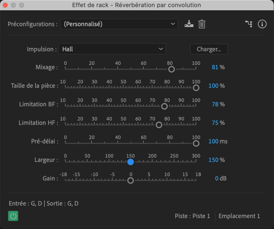
Task: Delete preset using the trash icon
Action: [x=202, y=24]
